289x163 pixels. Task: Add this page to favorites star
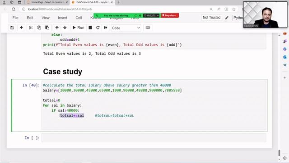coord(234,9)
